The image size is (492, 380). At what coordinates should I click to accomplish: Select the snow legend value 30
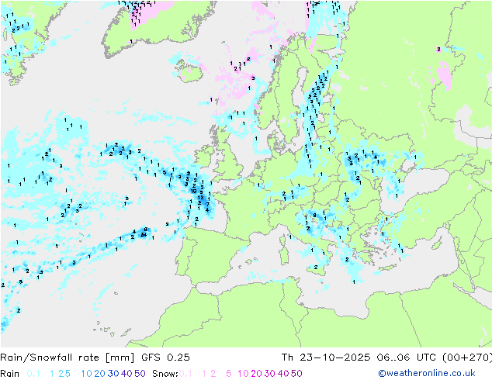click(270, 374)
